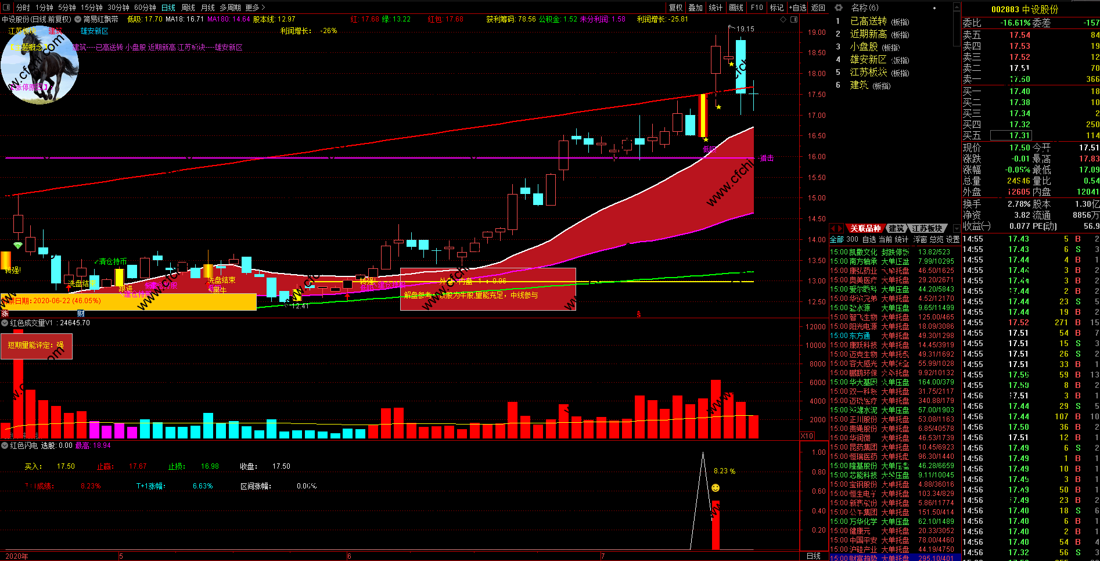1100x561 pixels.
Task: Click the panel toggle icon left of 分时
Action: pos(6,8)
